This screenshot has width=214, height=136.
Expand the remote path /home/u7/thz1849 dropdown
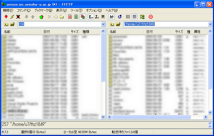[x=210, y=24]
